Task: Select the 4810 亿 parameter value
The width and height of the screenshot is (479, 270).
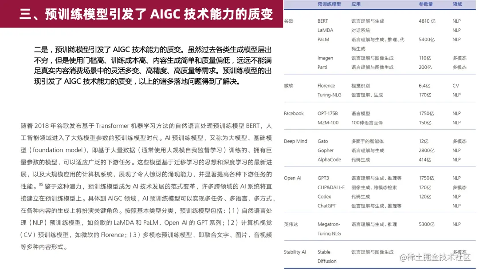Action: tap(427, 21)
